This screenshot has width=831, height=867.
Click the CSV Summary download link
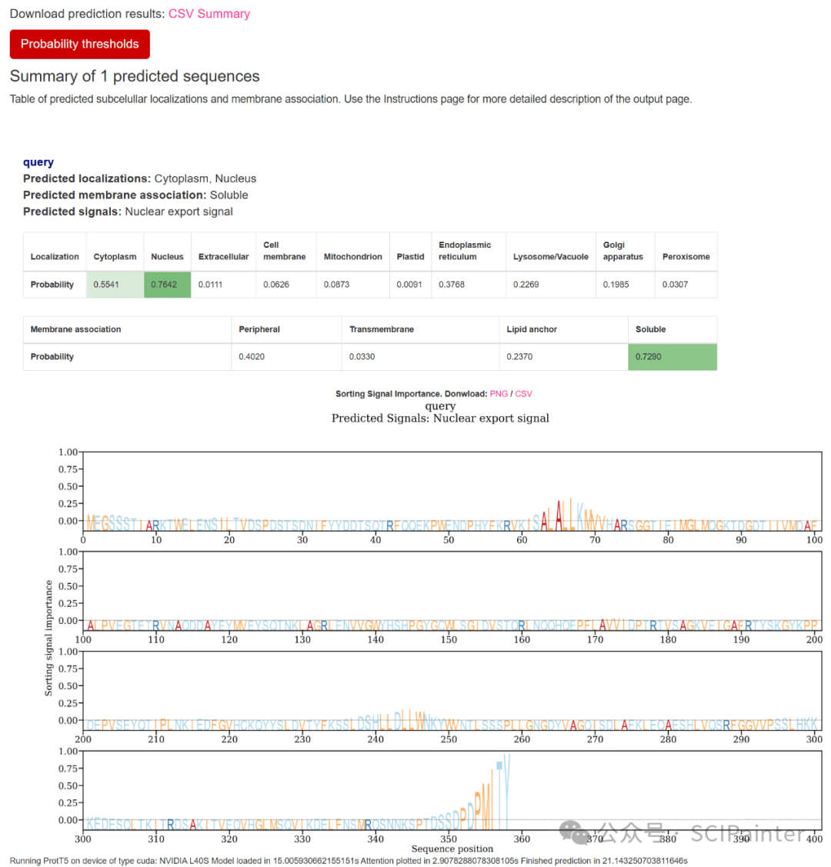click(x=209, y=14)
